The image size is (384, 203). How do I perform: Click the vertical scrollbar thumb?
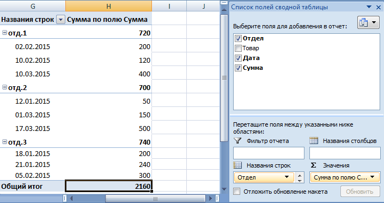224,78
